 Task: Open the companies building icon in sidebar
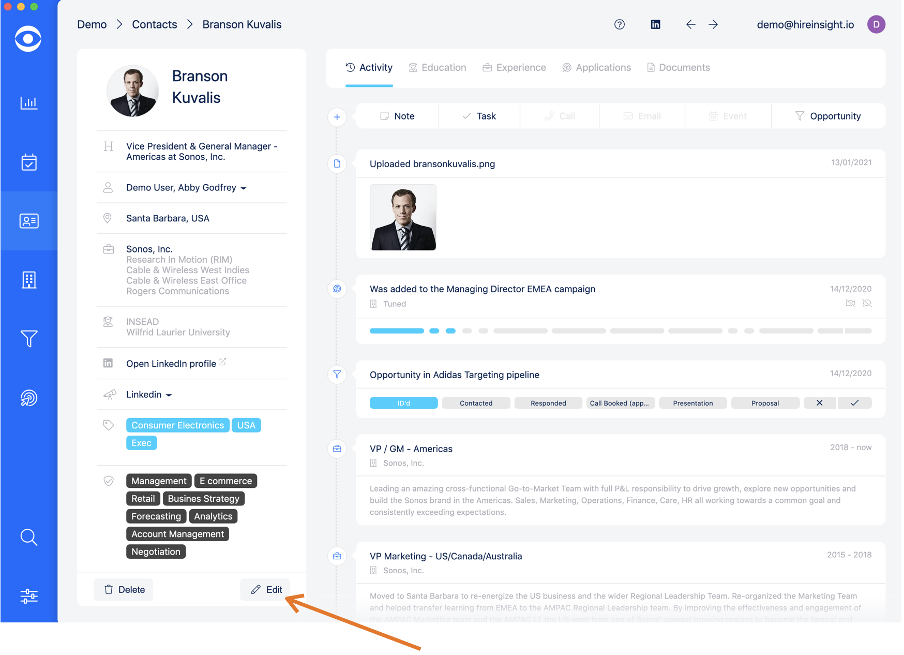pos(29,280)
